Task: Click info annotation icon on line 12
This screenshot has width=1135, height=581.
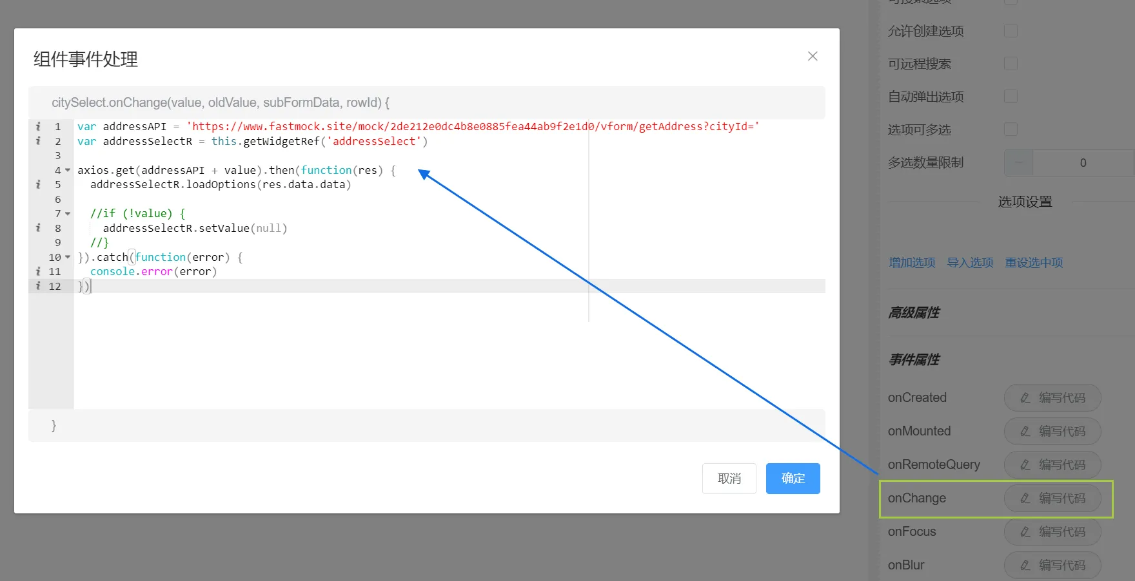Action: pyautogui.click(x=38, y=286)
